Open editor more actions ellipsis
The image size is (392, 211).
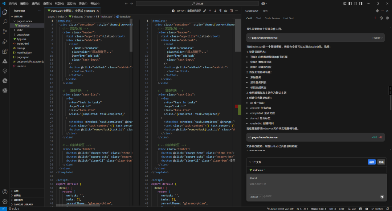[237, 11]
